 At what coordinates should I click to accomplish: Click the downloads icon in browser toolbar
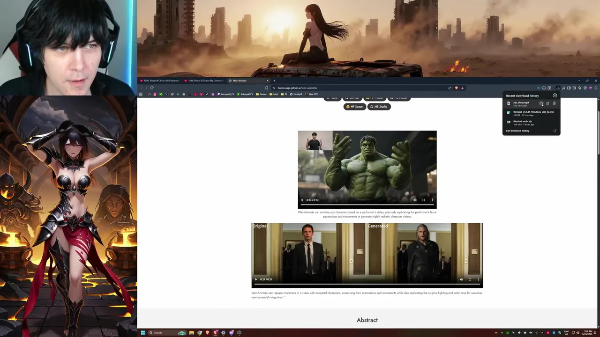[558, 88]
